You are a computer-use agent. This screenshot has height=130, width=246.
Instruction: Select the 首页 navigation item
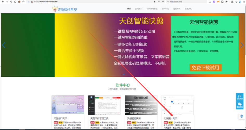click(x=129, y=9)
